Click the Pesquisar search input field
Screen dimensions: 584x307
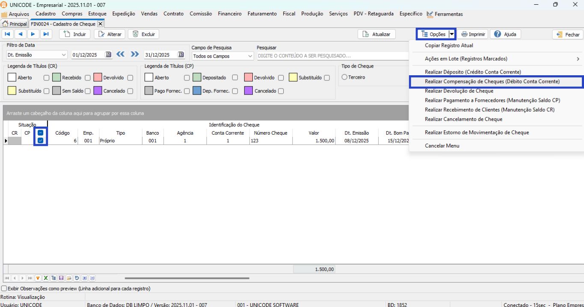332,56
